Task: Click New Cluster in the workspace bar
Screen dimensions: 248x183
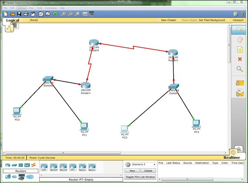Action: pos(169,20)
